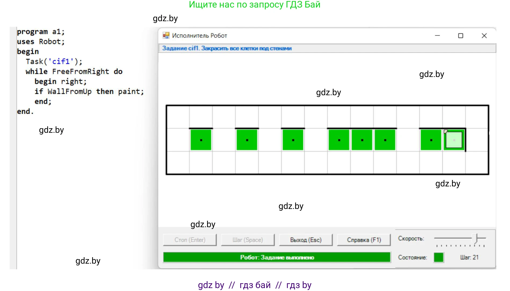Viewport: 510px width, 291px height.
Task: Click the 'while FreeFromRight do' code line
Action: click(74, 72)
